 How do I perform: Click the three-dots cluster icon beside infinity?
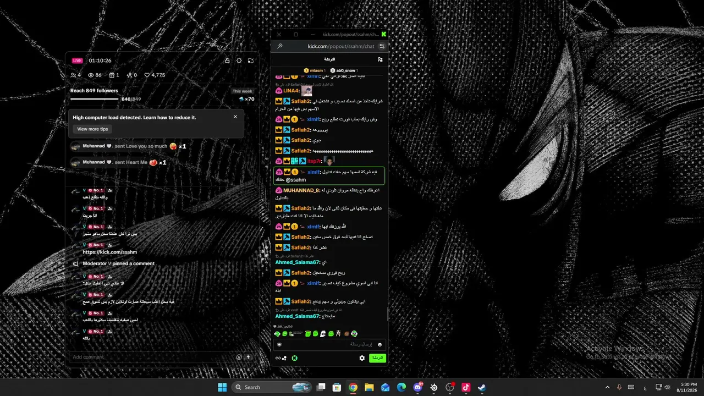point(284,359)
